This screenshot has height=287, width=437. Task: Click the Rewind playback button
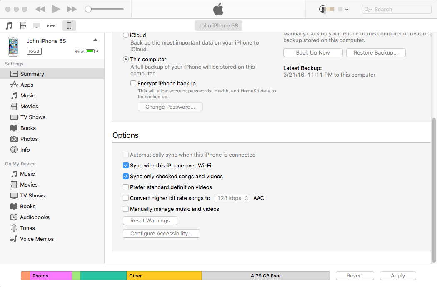pos(40,9)
